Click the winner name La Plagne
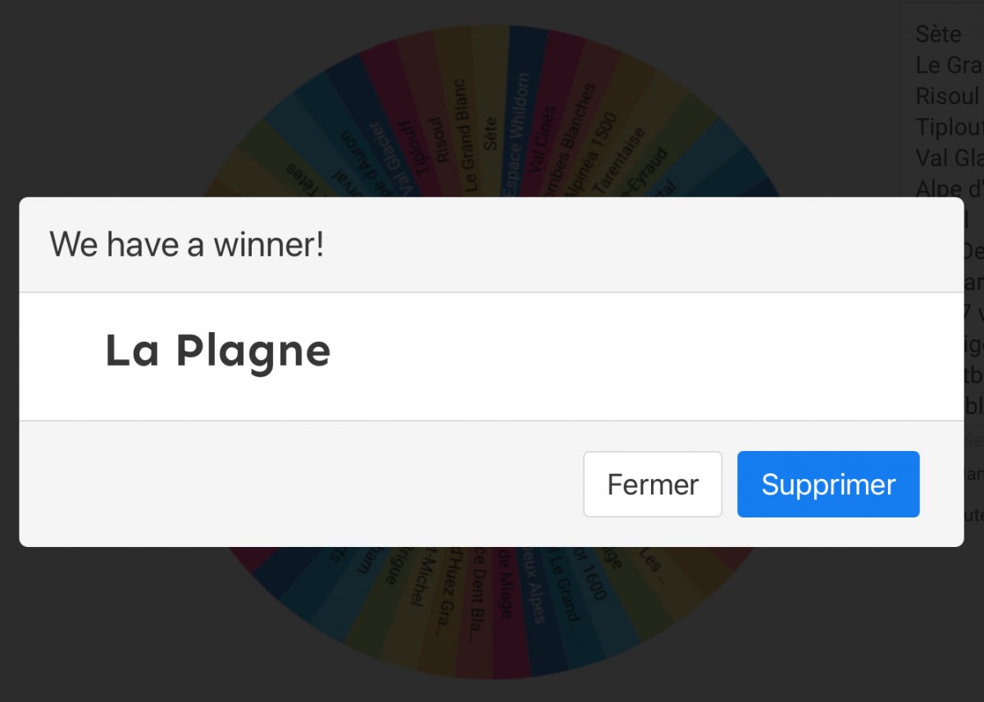984x702 pixels. click(x=218, y=351)
